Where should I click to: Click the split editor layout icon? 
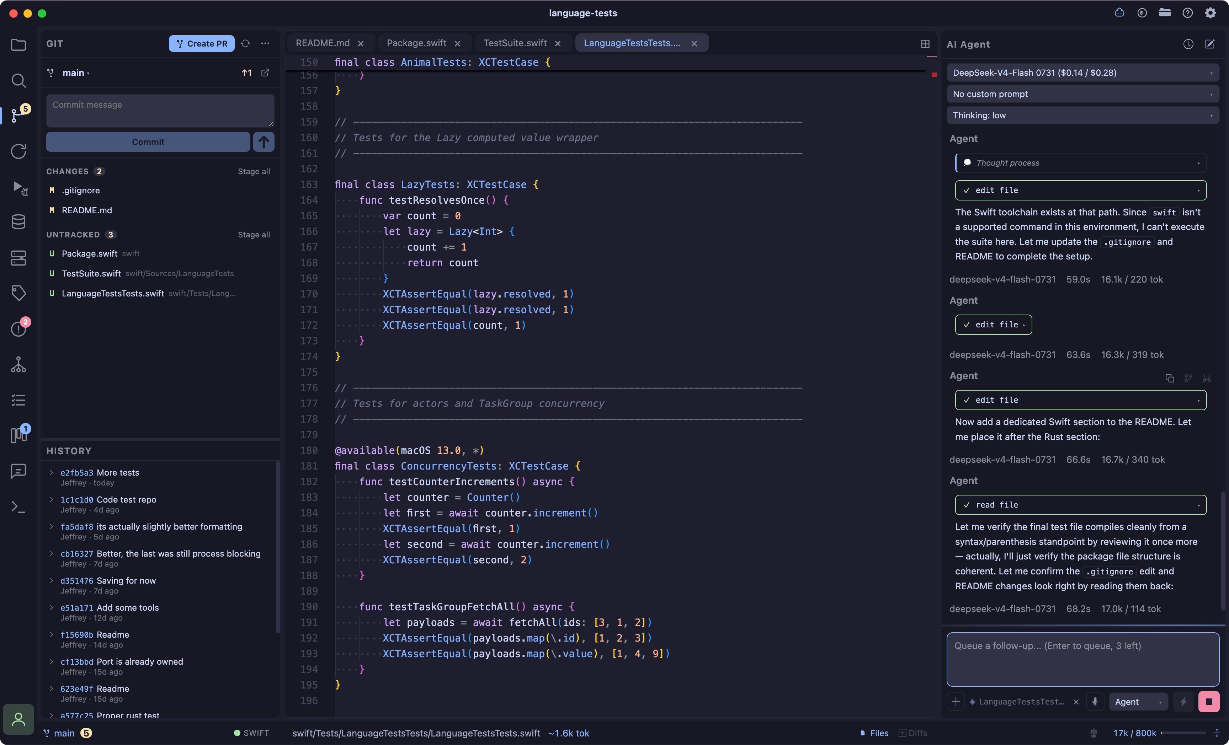click(x=925, y=44)
